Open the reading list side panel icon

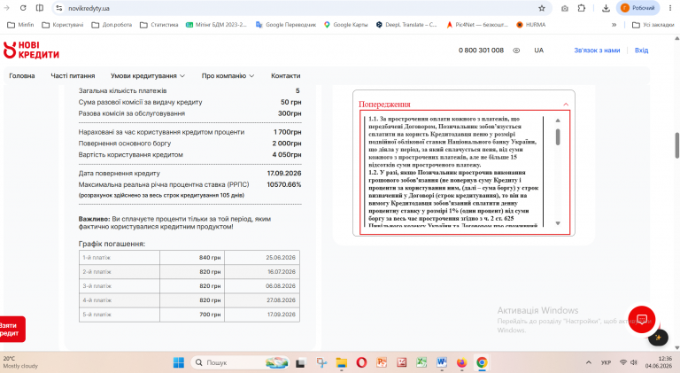(x=40, y=8)
